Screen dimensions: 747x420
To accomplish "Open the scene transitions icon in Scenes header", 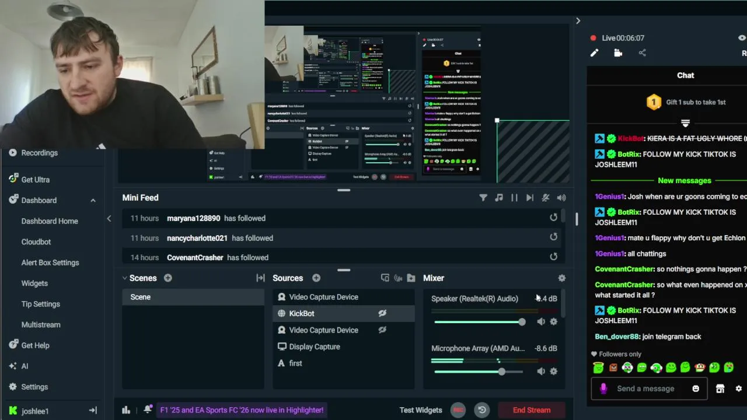I will pos(260,278).
